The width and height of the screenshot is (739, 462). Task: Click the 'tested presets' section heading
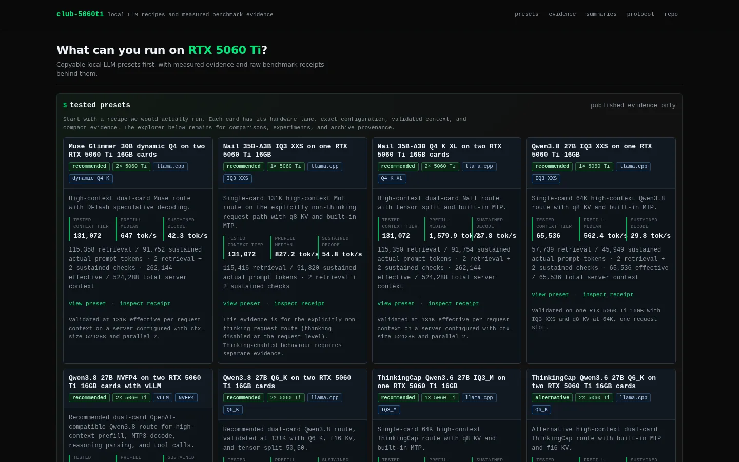pyautogui.click(x=100, y=105)
